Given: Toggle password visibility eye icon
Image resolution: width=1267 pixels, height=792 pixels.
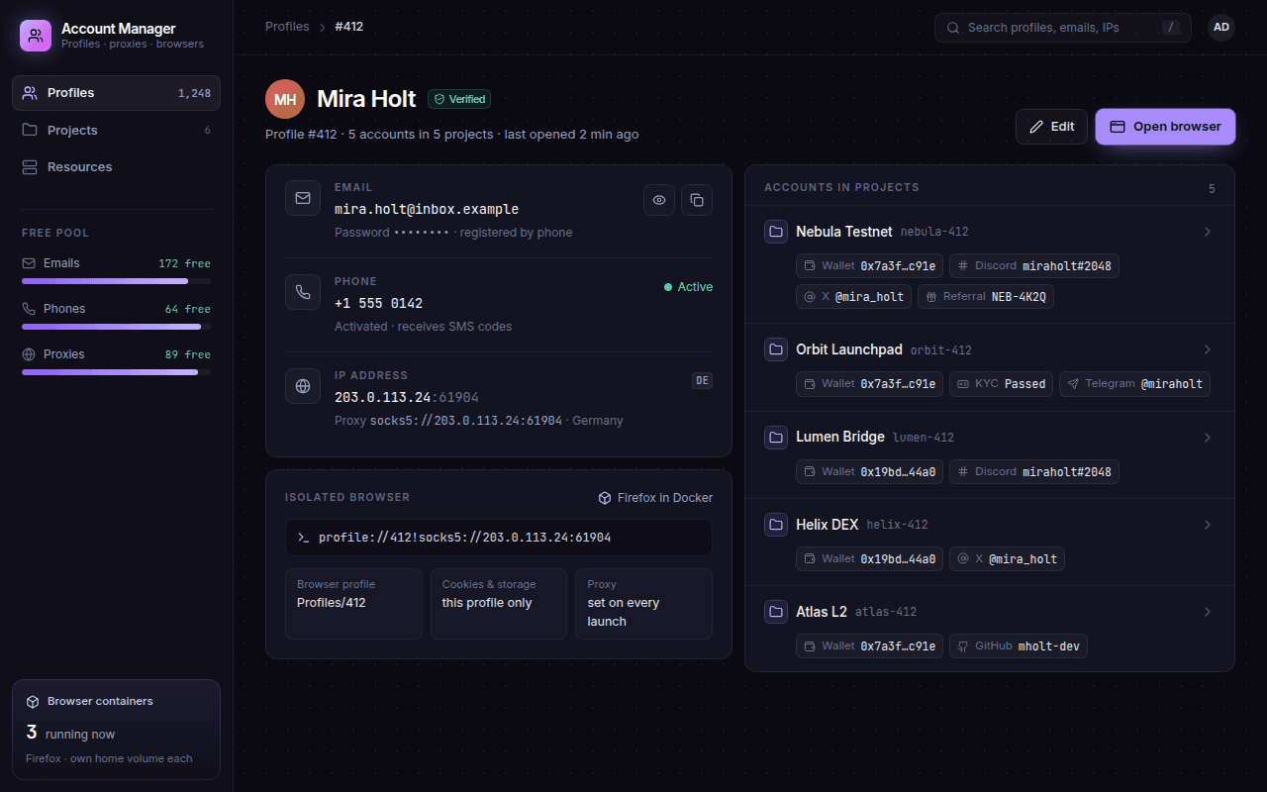Looking at the screenshot, I should click(659, 200).
